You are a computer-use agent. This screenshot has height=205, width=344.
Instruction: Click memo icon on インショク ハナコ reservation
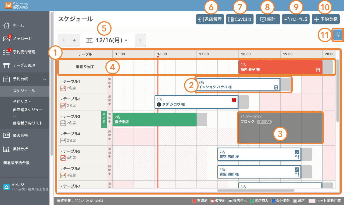276,87
